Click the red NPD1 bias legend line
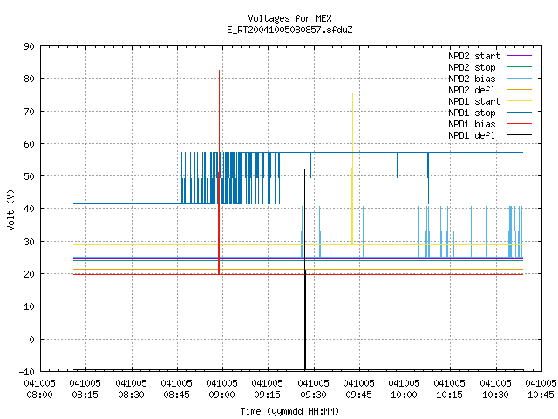The width and height of the screenshot is (558, 419). click(x=519, y=124)
